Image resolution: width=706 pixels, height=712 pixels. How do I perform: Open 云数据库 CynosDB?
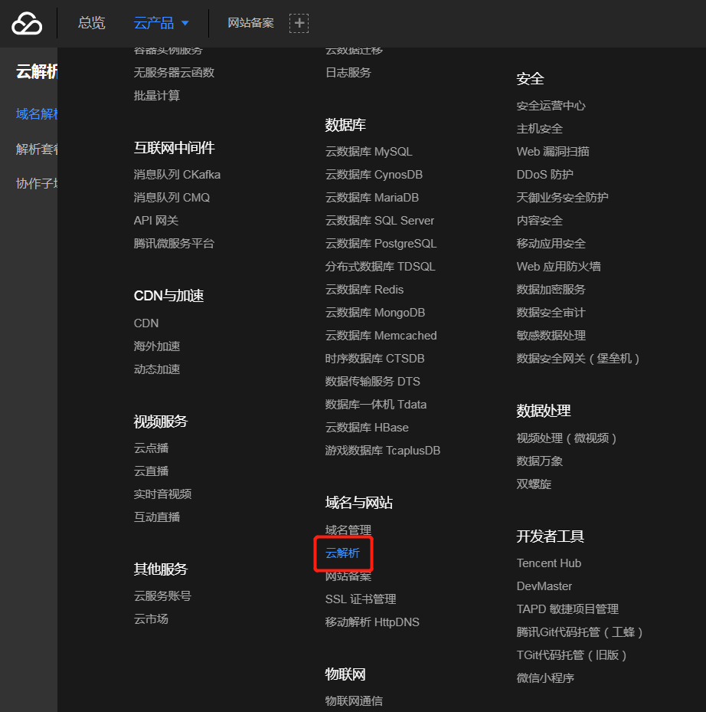374,175
